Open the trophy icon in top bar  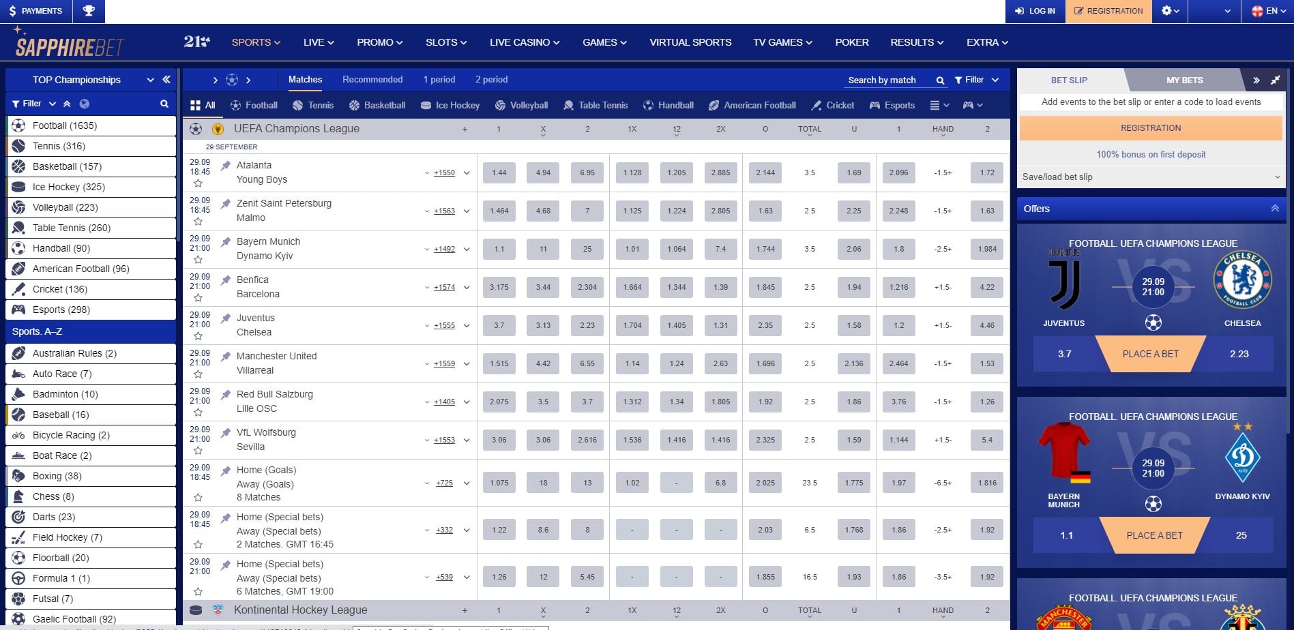[x=89, y=11]
